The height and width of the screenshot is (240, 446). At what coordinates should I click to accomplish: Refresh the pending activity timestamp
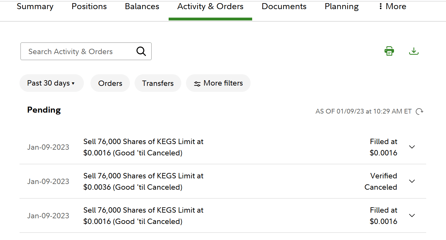[x=420, y=111]
